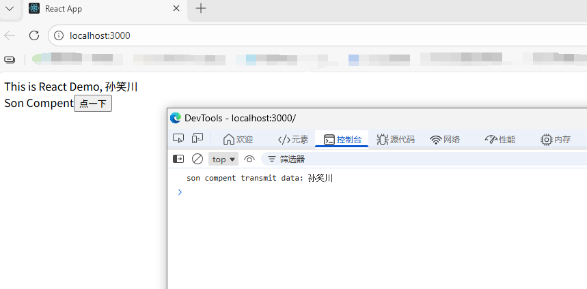Click the 'Son Compent' text
This screenshot has height=289, width=587.
(x=39, y=103)
